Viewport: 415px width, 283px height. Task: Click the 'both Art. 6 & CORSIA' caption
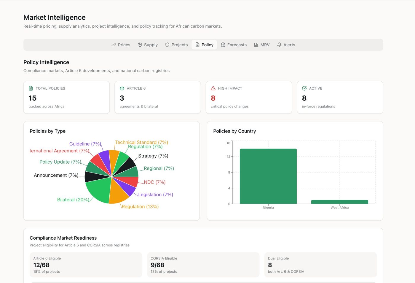coord(286,271)
